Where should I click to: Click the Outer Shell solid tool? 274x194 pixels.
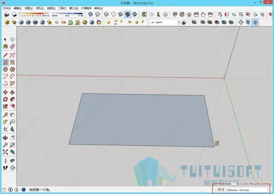coord(194,22)
